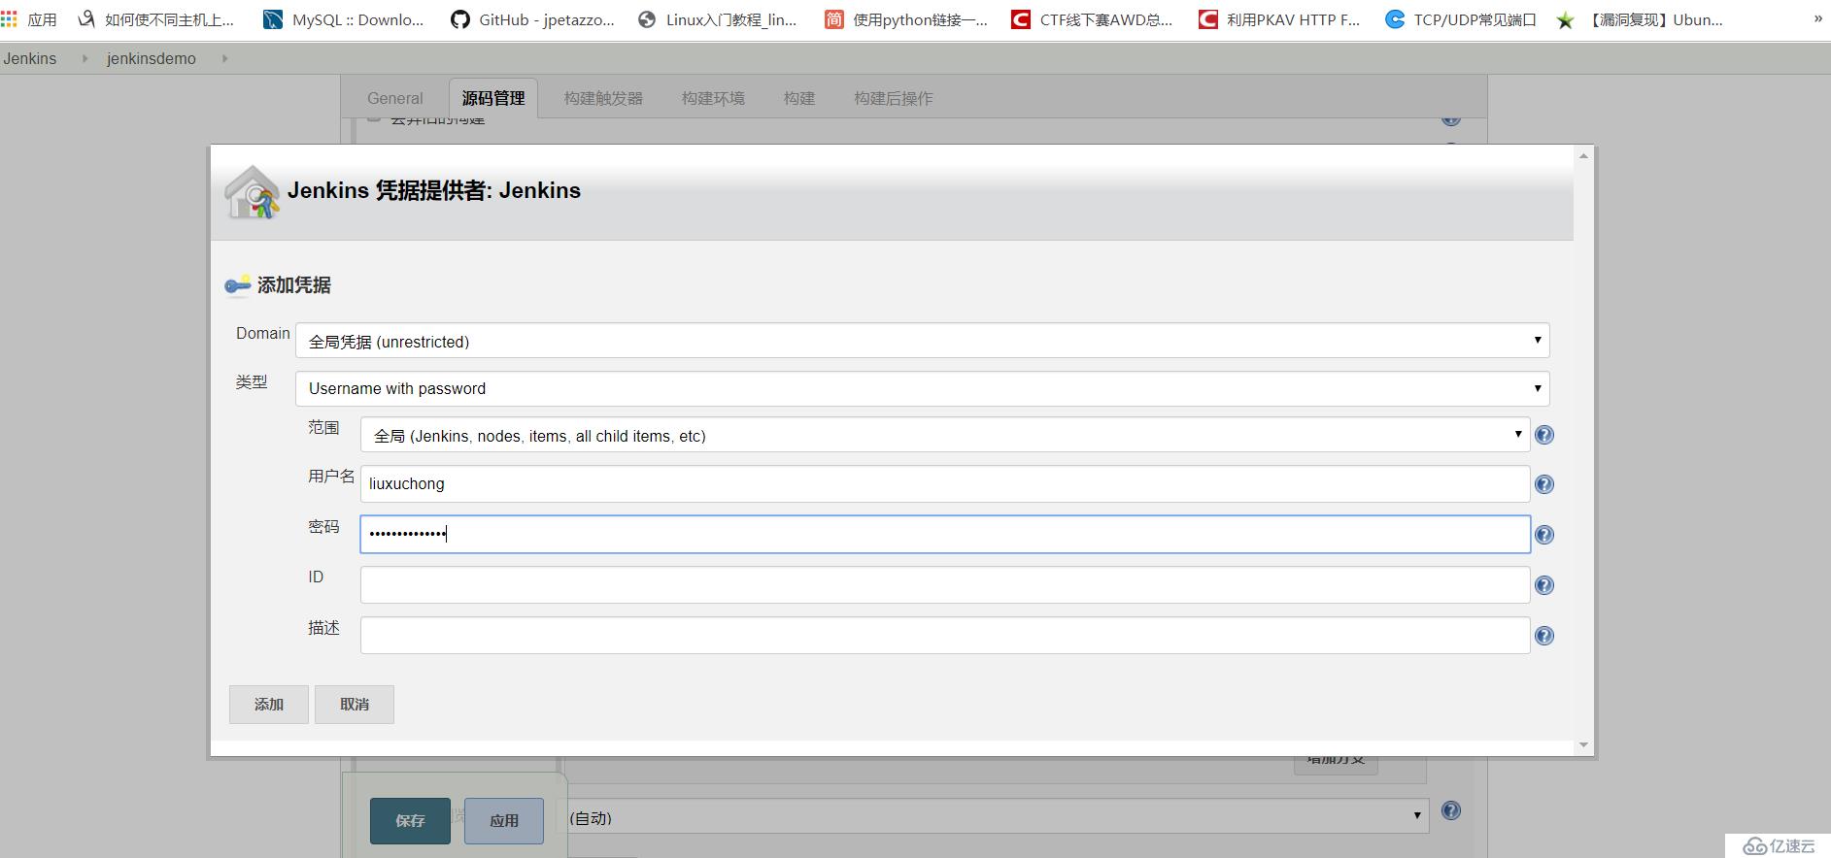Image resolution: width=1831 pixels, height=858 pixels.
Task: Open help for the 密码 password field
Action: pyautogui.click(x=1544, y=535)
